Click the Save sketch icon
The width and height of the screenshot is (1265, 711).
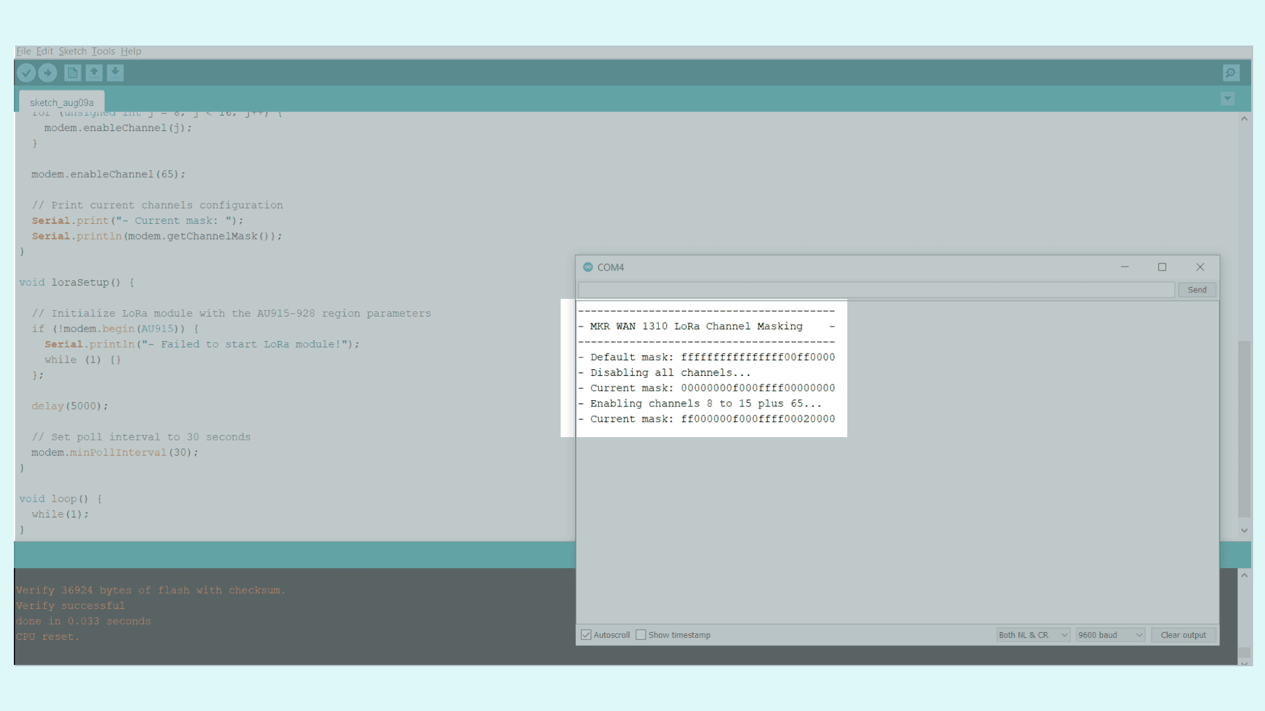click(115, 72)
